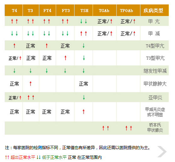
Task: Click the 甲减无炎症或不明显 label
Action: [x=155, y=112]
